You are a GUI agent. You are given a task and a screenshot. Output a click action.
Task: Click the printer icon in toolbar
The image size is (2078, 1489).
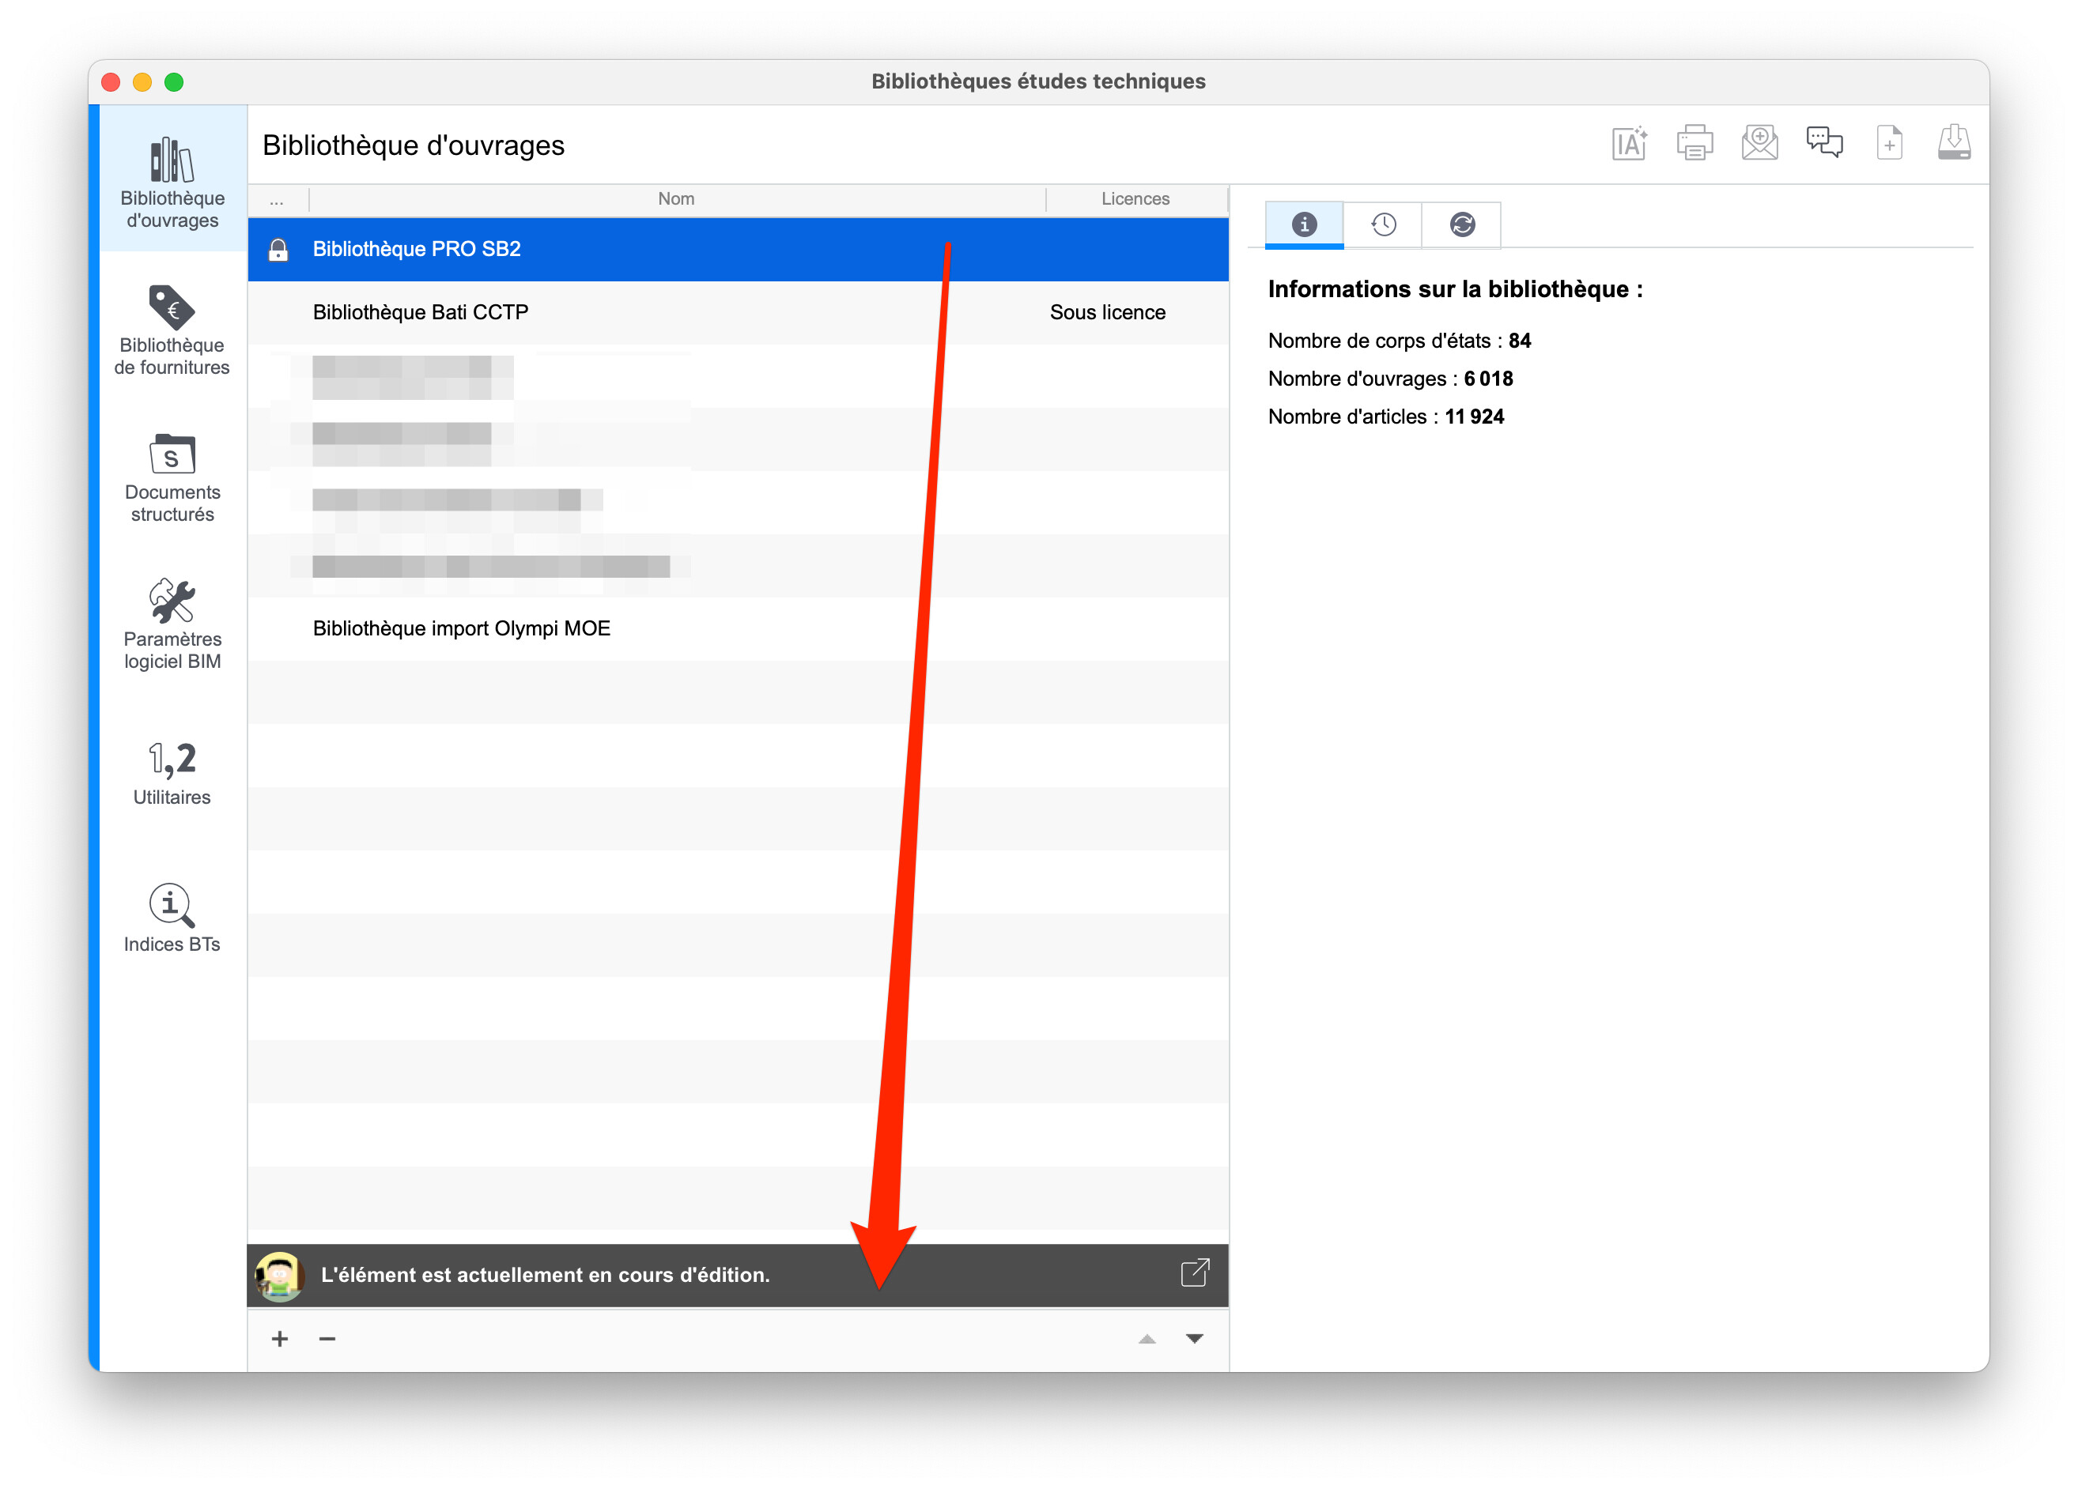pos(1694,143)
